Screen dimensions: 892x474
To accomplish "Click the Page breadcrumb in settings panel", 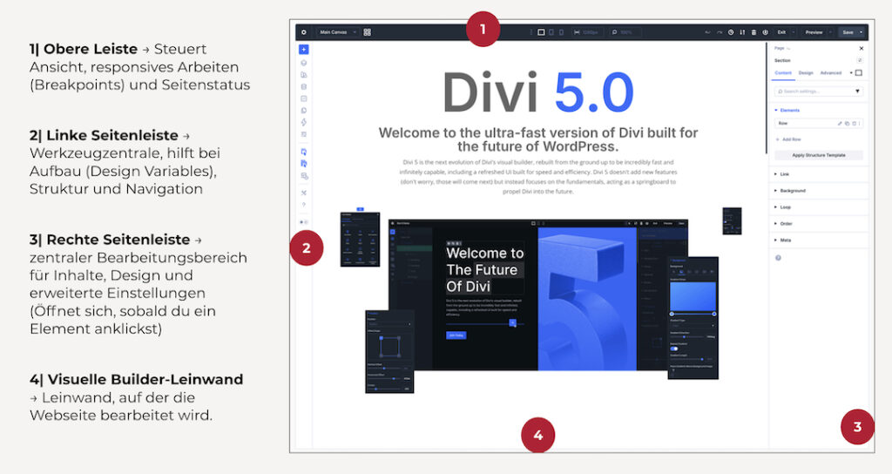I will [780, 49].
